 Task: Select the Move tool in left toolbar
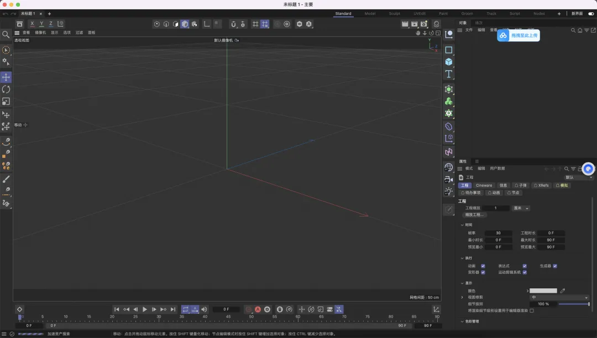[6, 77]
